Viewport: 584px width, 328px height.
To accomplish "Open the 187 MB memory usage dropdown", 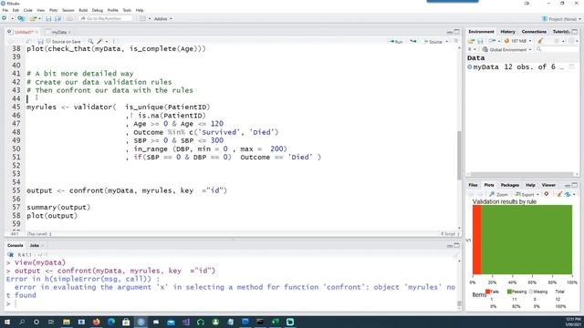I will 517,41.
